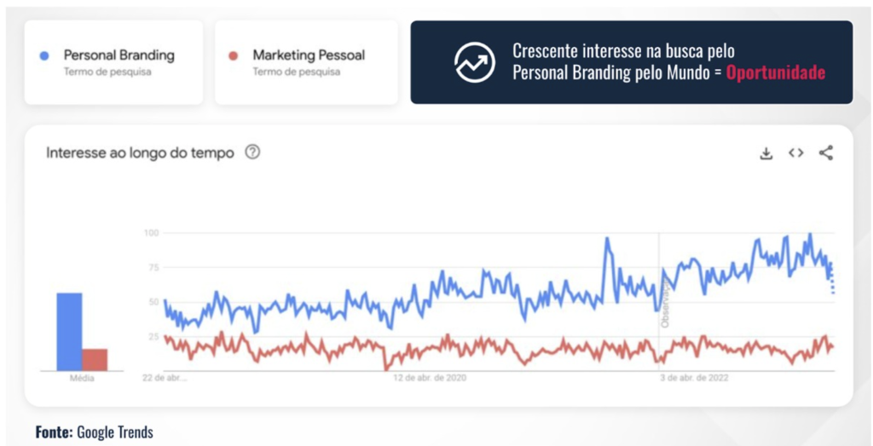Click the 3 de abr. de 2022 axis label
Image resolution: width=873 pixels, height=446 pixels.
[x=695, y=379]
